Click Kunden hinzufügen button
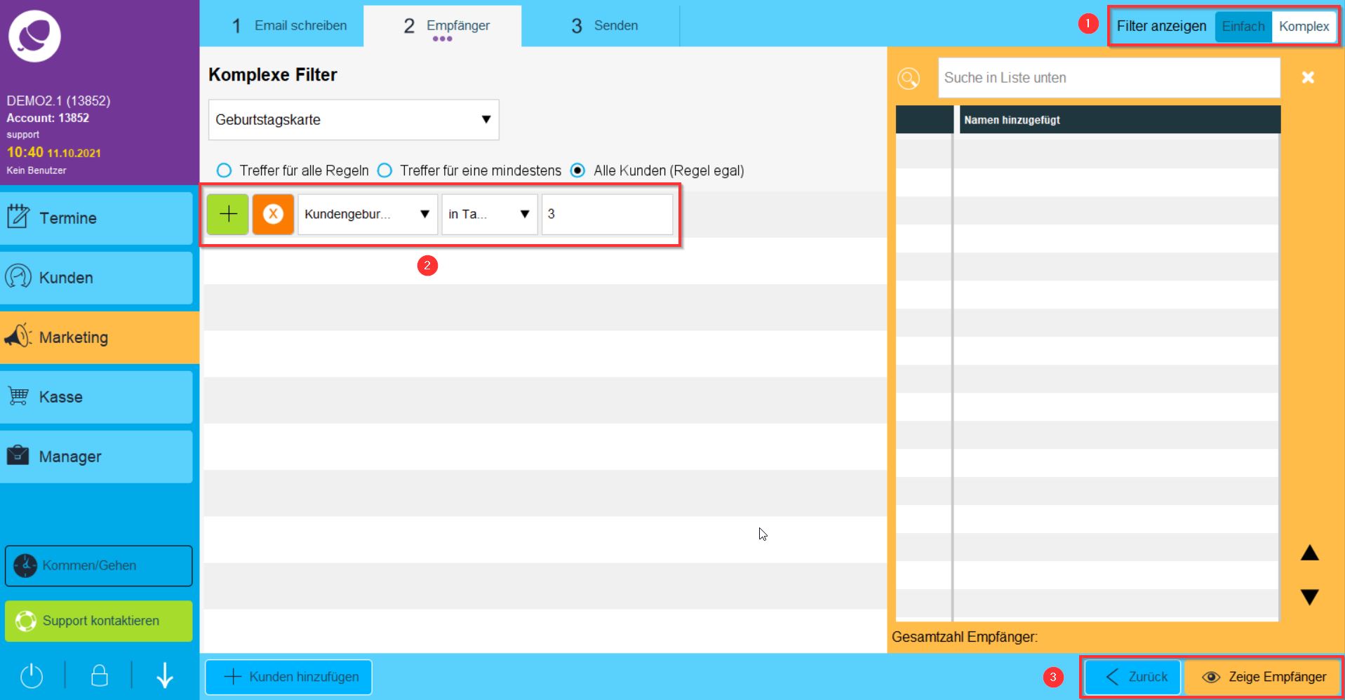The image size is (1345, 700). [x=288, y=677]
